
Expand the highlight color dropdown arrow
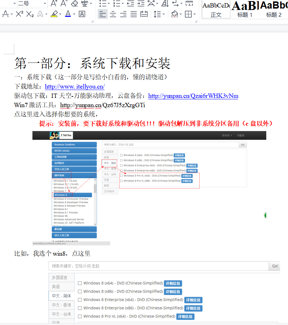[x=60, y=14]
